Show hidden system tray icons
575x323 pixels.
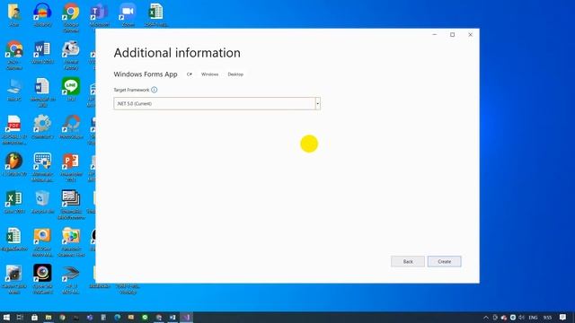point(486,318)
